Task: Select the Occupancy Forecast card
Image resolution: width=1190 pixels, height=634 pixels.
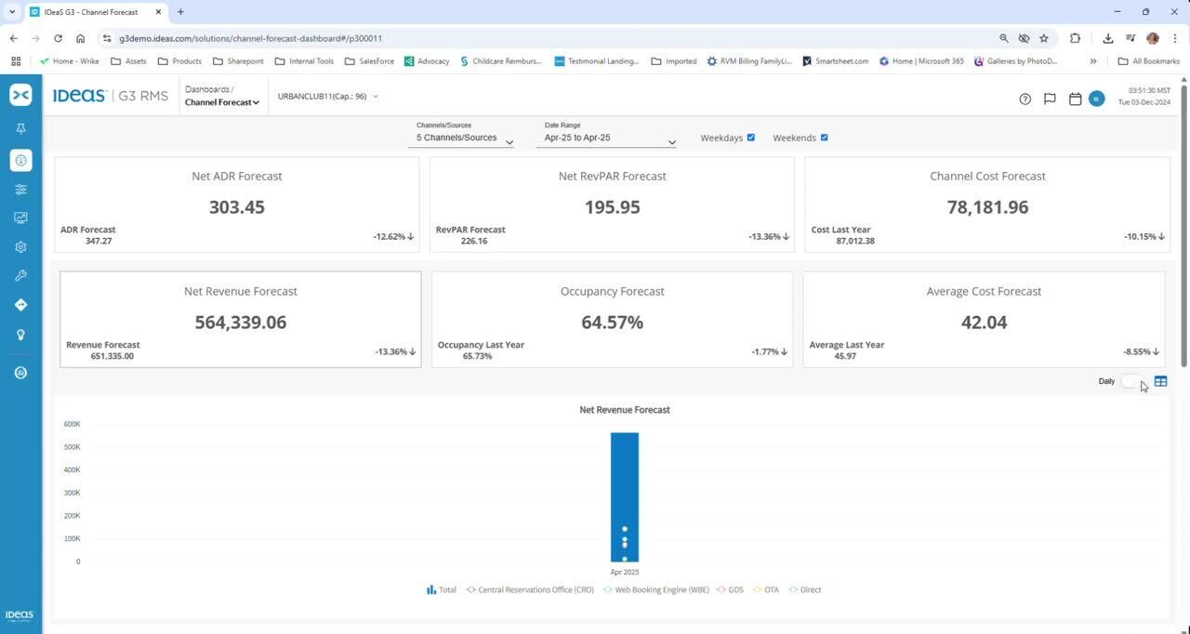Action: tap(612, 319)
